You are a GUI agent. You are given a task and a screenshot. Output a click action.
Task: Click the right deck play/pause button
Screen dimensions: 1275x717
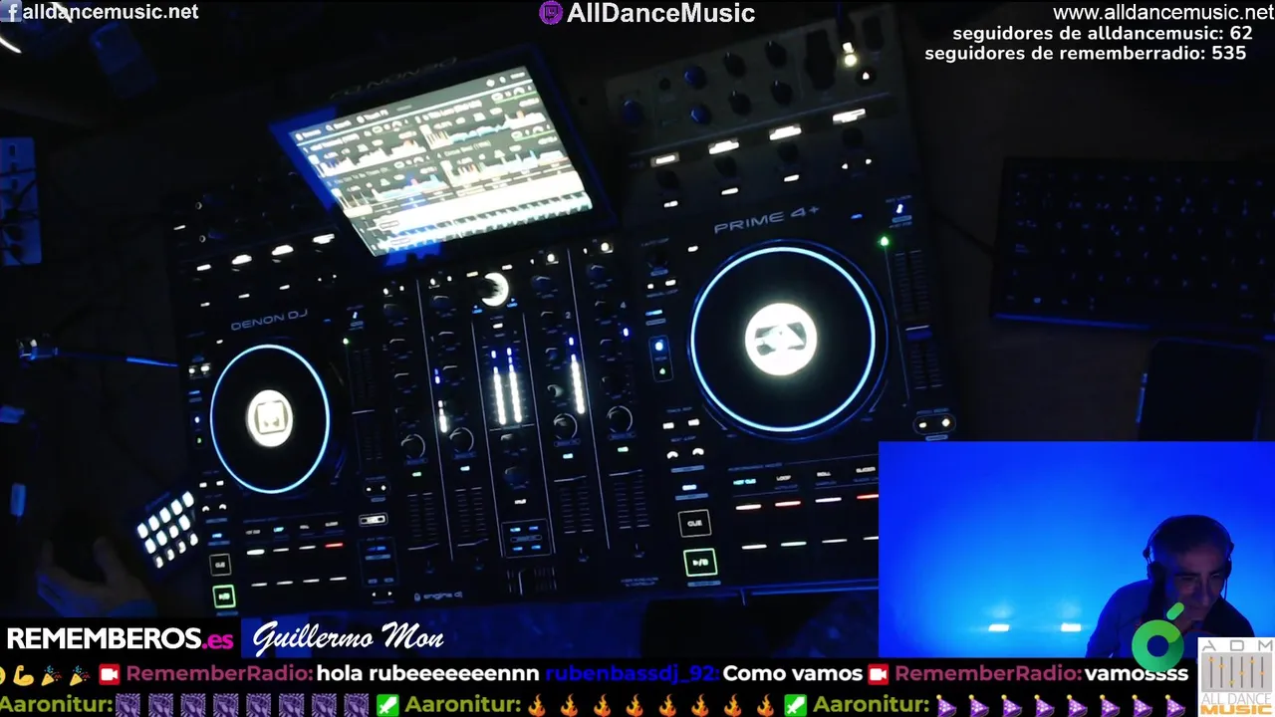(700, 562)
